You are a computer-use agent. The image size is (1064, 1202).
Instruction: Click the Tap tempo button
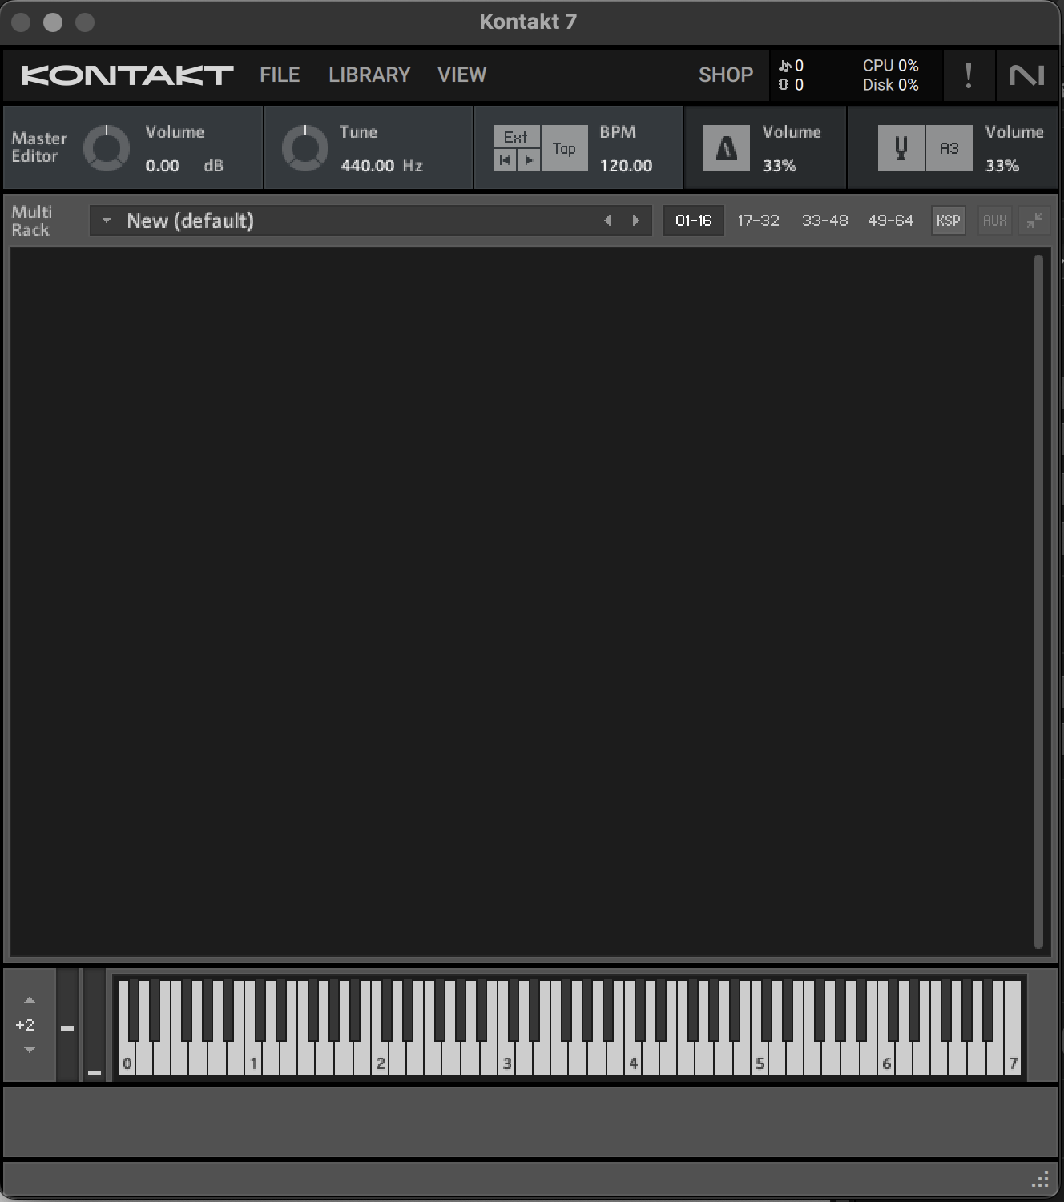[x=564, y=148]
